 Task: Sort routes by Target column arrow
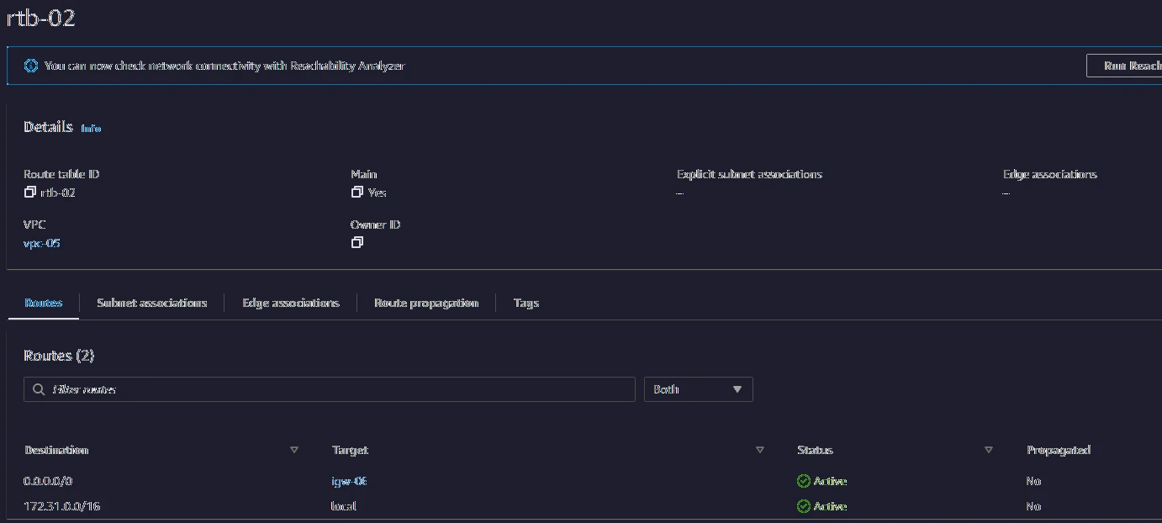[760, 450]
